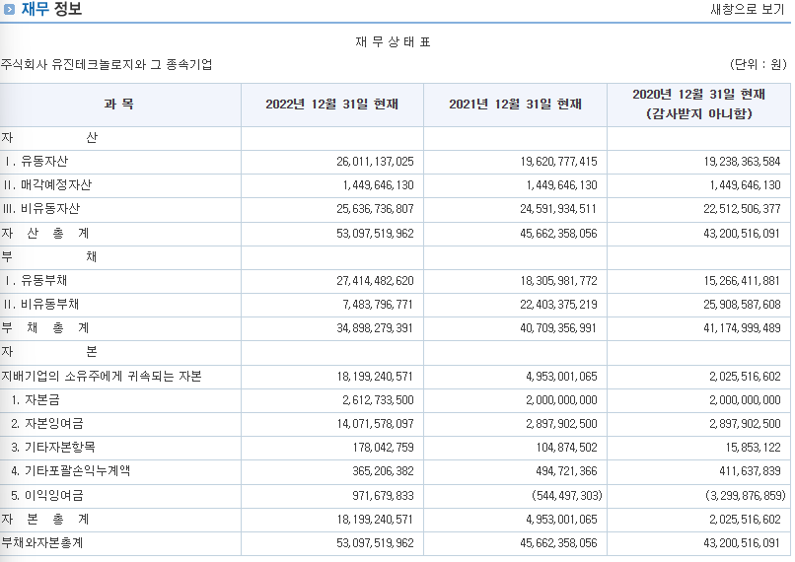The width and height of the screenshot is (795, 562).
Task: Select value 40,709,356,991 in 2021 column
Action: pyautogui.click(x=558, y=328)
